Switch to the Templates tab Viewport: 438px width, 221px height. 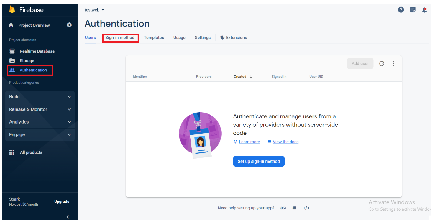point(154,38)
